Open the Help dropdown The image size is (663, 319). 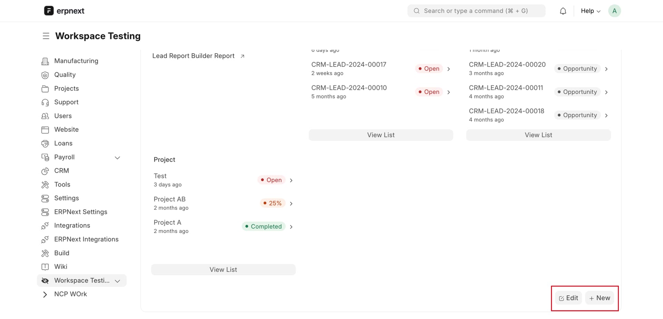coord(590,11)
